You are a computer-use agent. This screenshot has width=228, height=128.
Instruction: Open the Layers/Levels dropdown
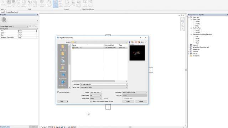96,96
